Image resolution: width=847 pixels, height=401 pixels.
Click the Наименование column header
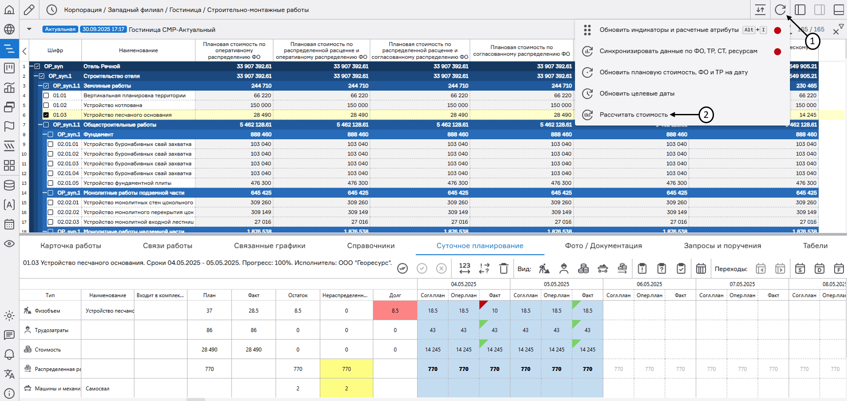(138, 50)
